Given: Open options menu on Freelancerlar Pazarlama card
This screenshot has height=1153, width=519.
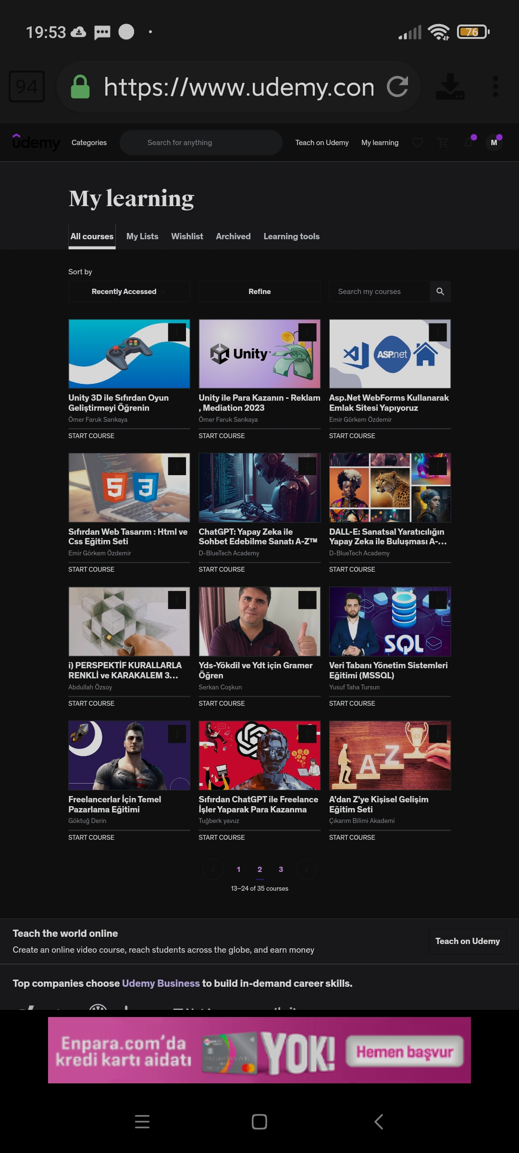Looking at the screenshot, I should click(x=177, y=734).
